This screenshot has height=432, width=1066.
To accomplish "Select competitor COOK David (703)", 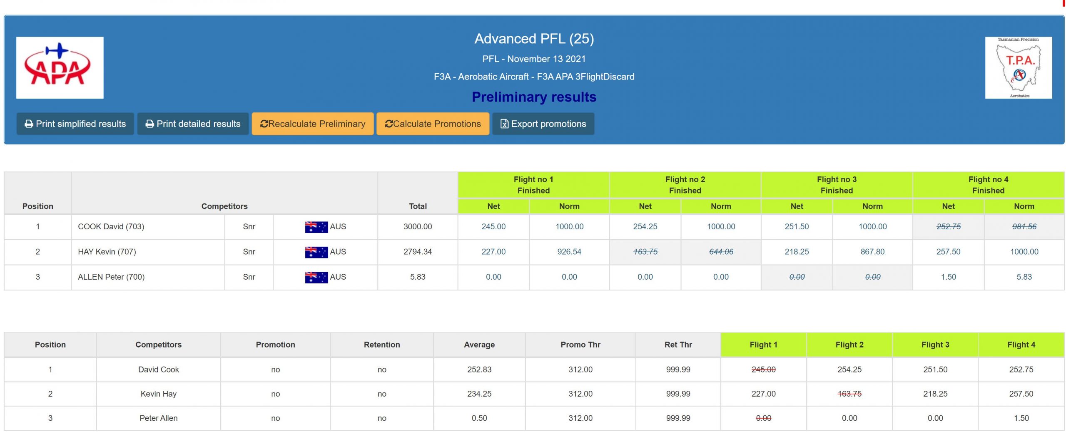I will click(111, 227).
